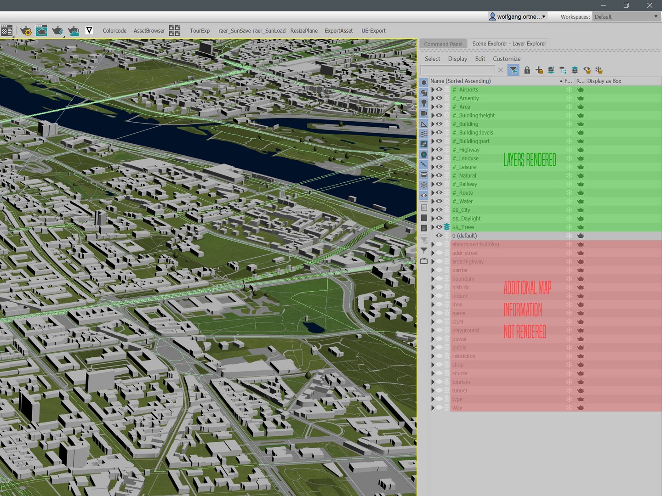Toggle Display Bones filter icon

point(424,164)
